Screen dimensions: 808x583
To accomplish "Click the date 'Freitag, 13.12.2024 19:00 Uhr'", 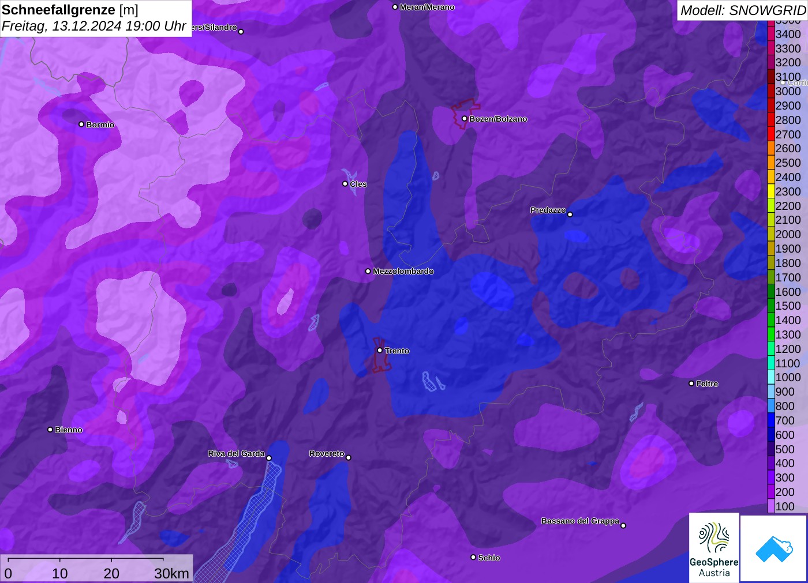I will click(x=93, y=26).
